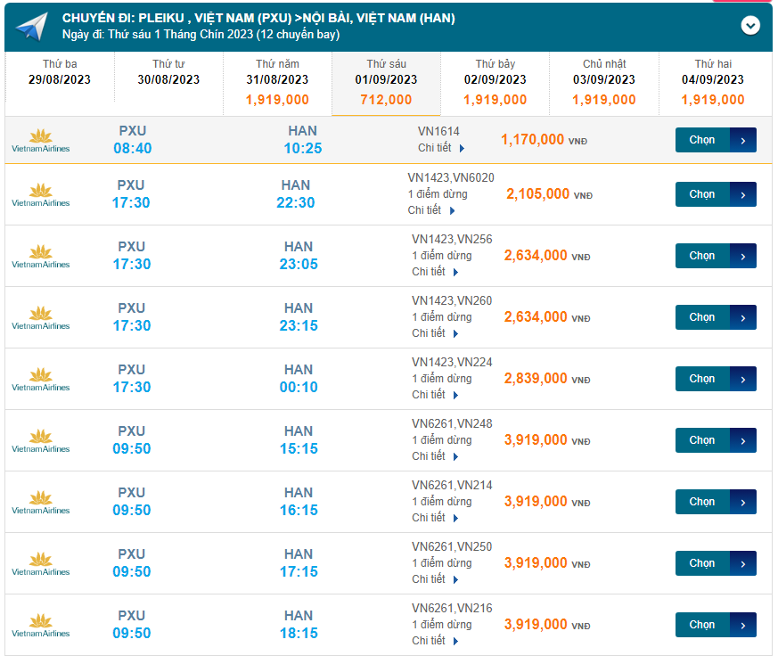This screenshot has height=664, width=778.
Task: Click Vietnam Airlines logo on the 18:15 arrival row
Action: coord(40,626)
